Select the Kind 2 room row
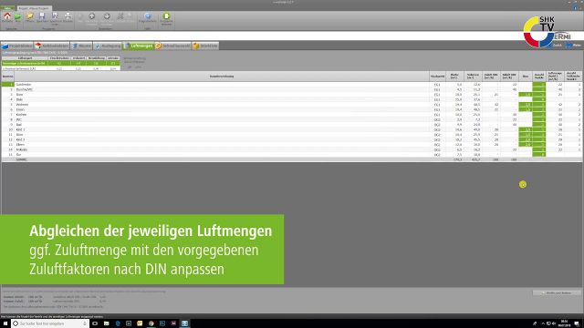This screenshot has height=328, width=584. pyautogui.click(x=291, y=139)
